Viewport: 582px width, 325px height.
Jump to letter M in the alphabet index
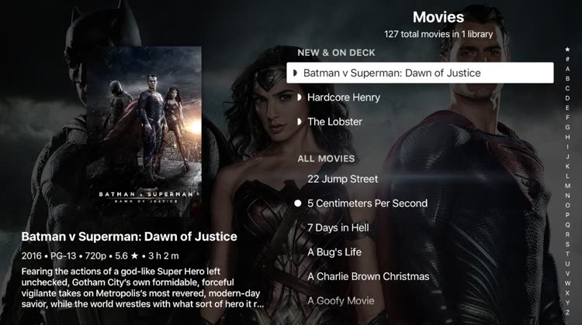pyautogui.click(x=567, y=186)
